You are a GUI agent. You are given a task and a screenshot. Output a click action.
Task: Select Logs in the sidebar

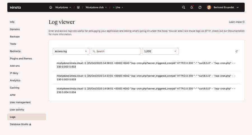[x=27, y=117]
